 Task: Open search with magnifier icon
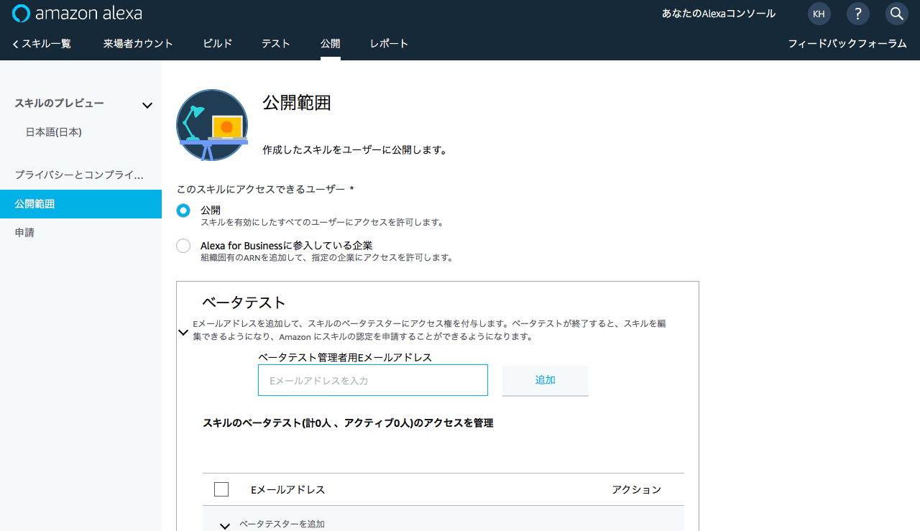click(x=896, y=14)
